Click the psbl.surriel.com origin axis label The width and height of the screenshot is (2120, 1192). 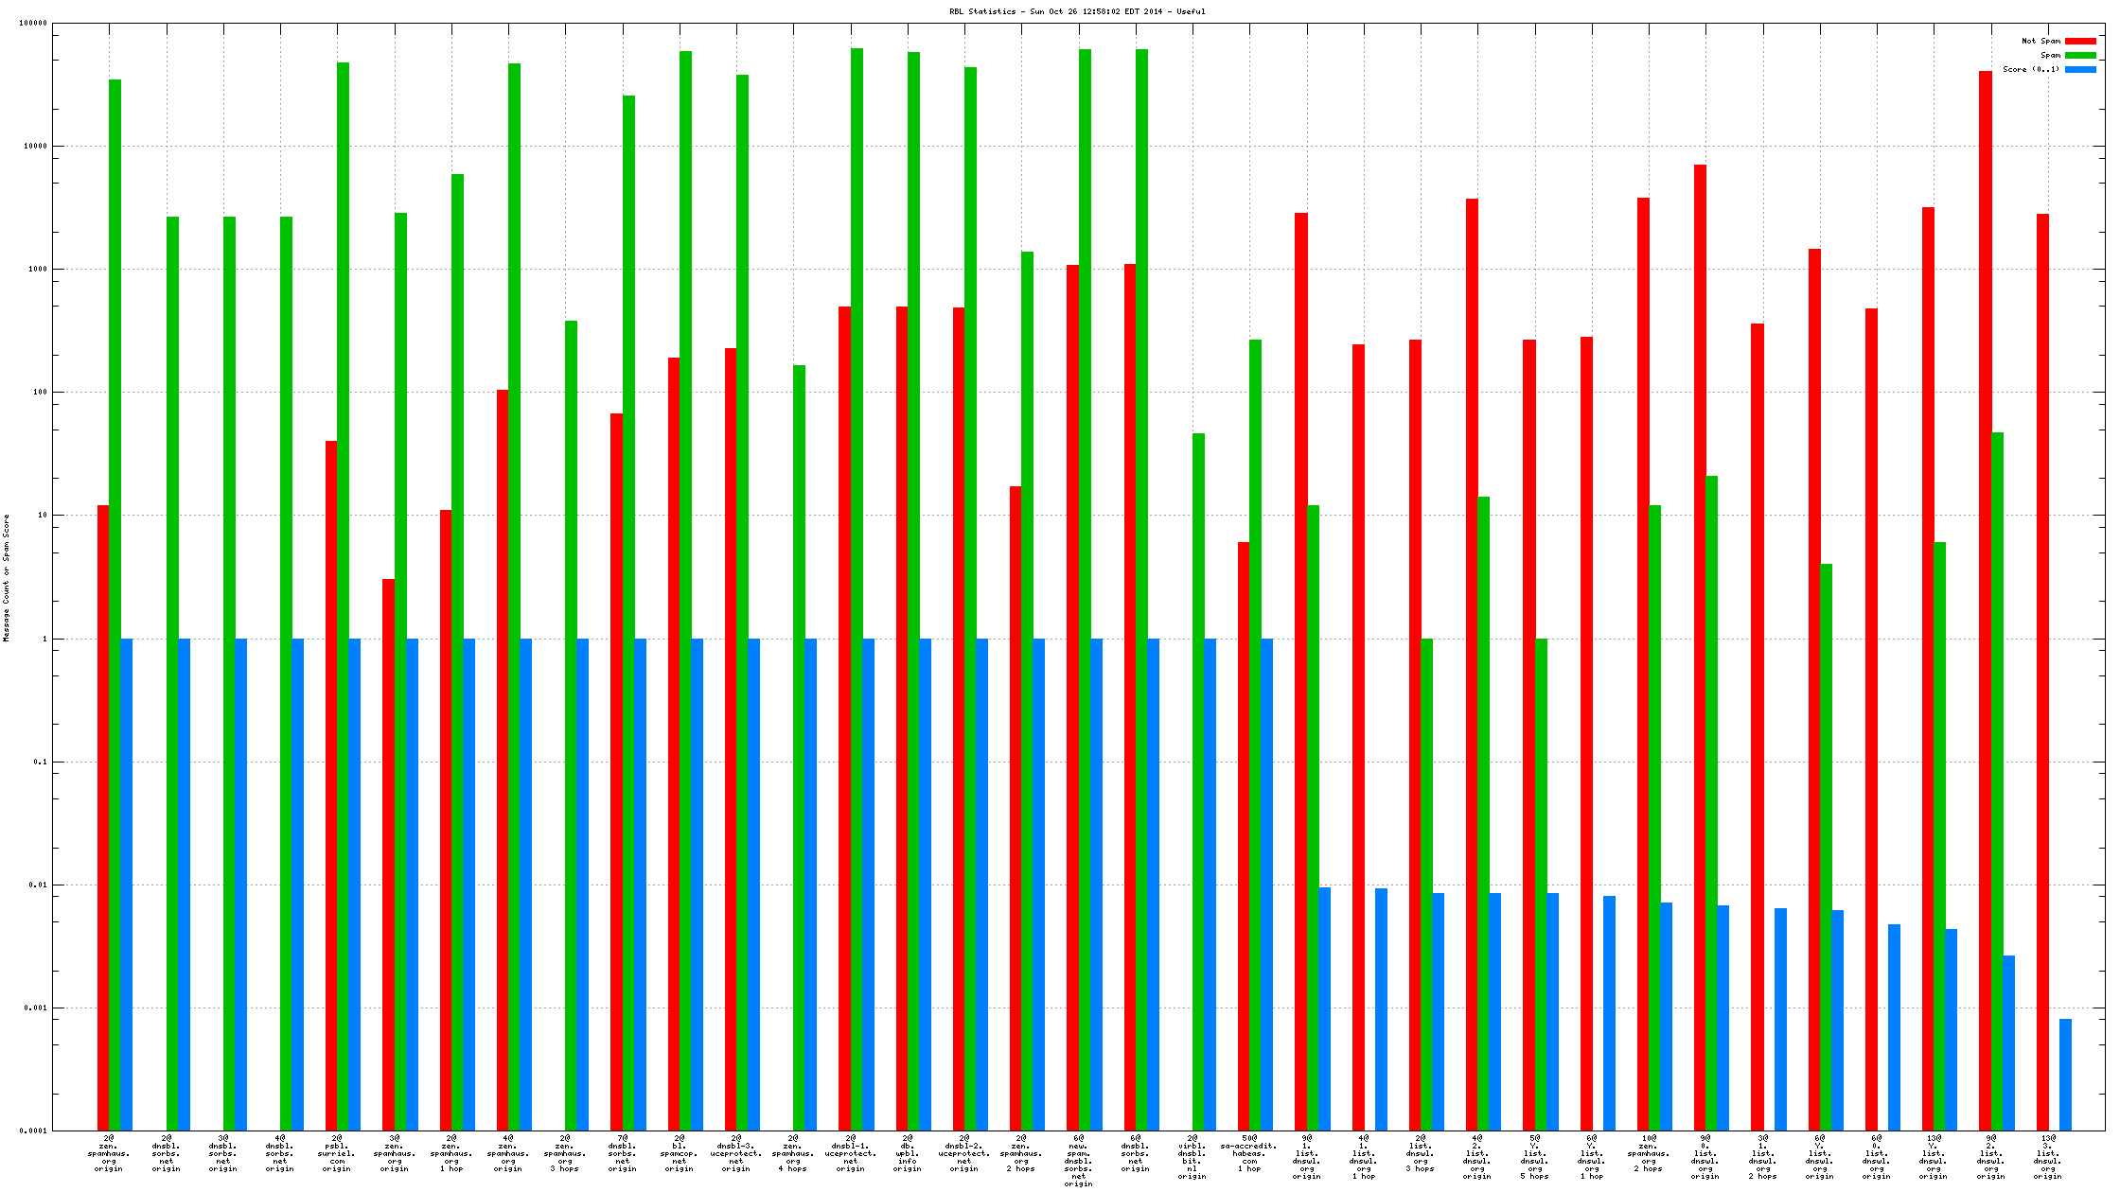337,1153
